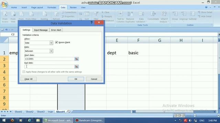Click End date range selector icon
220x123 pixels.
click(76, 67)
